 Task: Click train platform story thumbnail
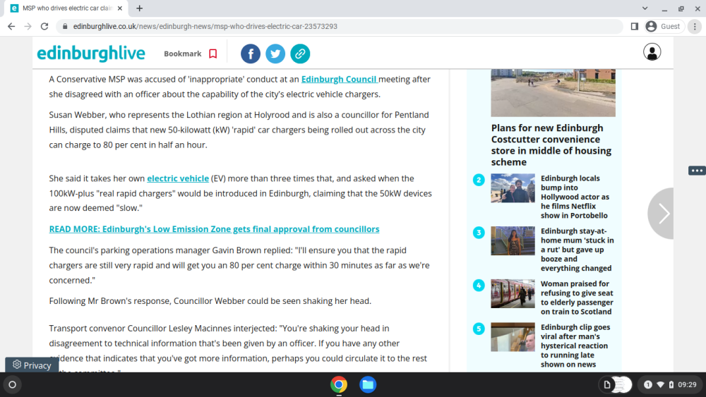(x=513, y=293)
